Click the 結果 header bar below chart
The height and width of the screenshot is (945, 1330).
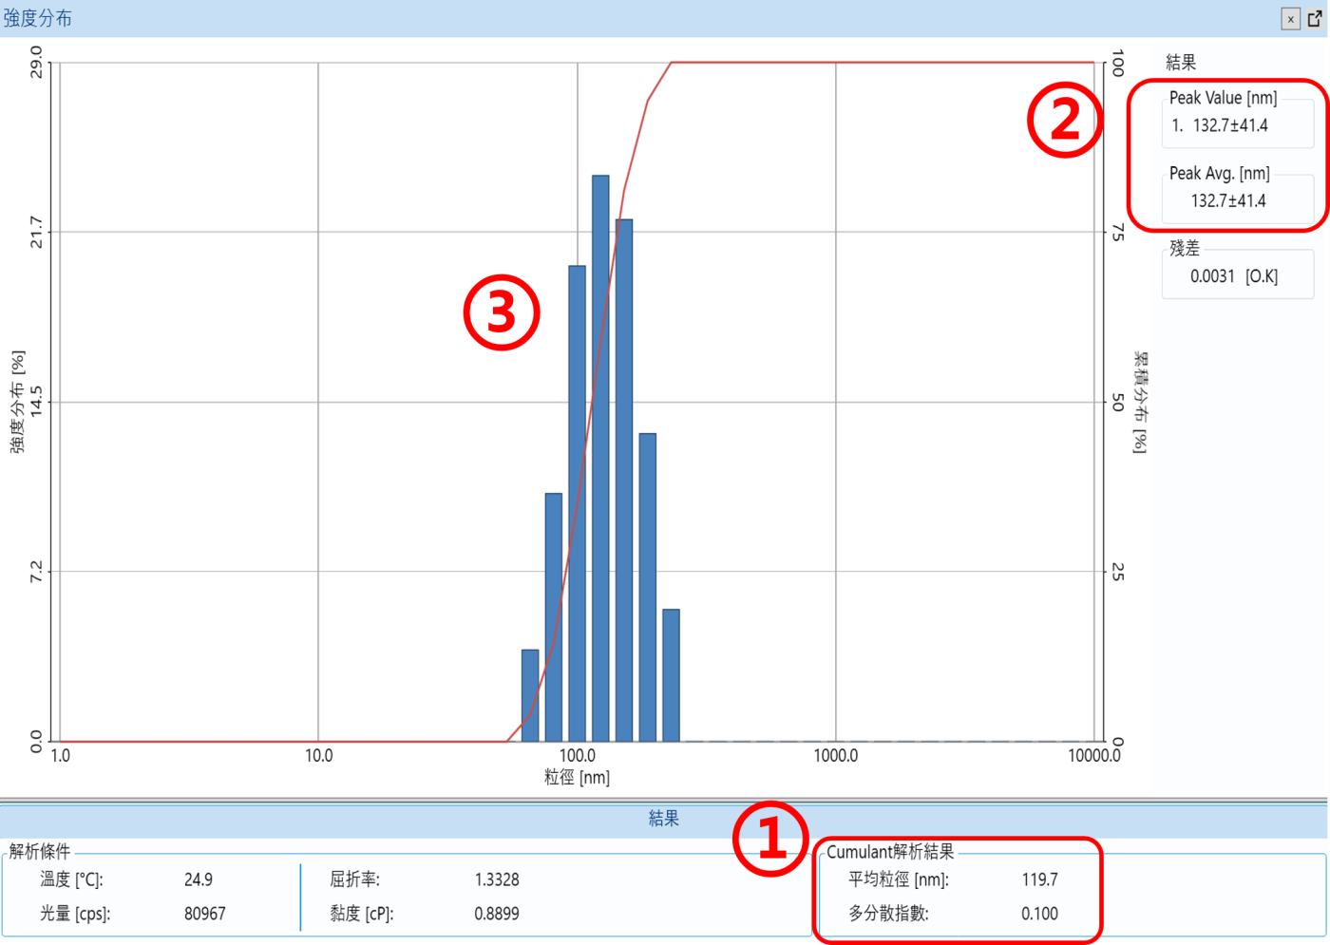[x=663, y=819]
